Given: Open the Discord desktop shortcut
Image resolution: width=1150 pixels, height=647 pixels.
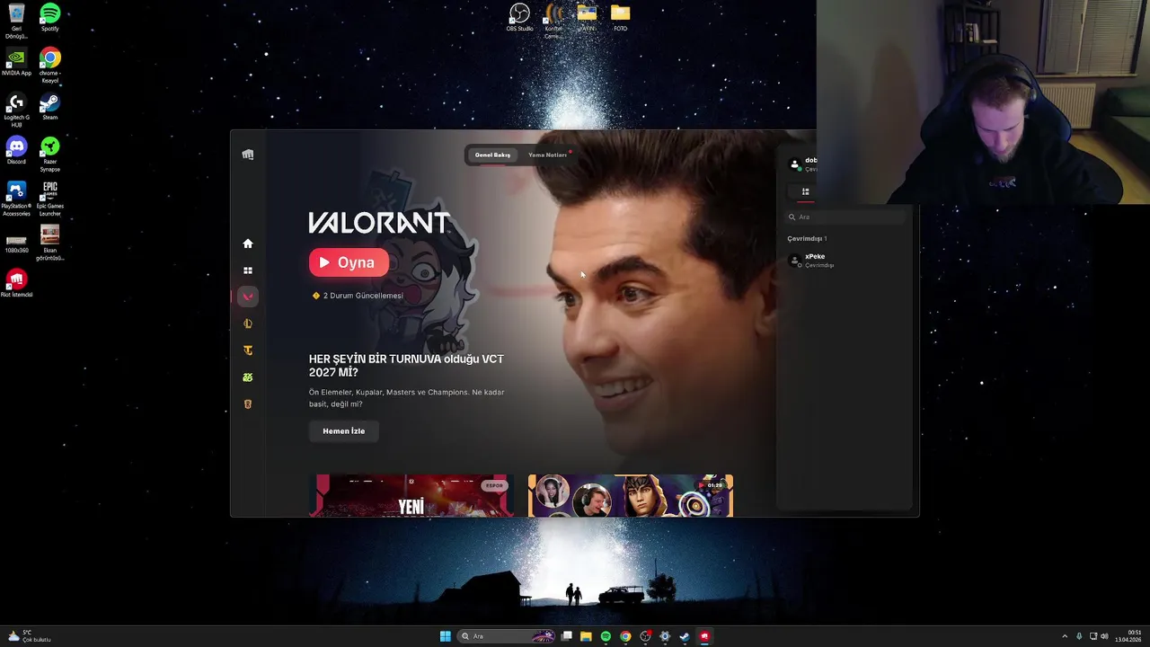Looking at the screenshot, I should (16, 150).
